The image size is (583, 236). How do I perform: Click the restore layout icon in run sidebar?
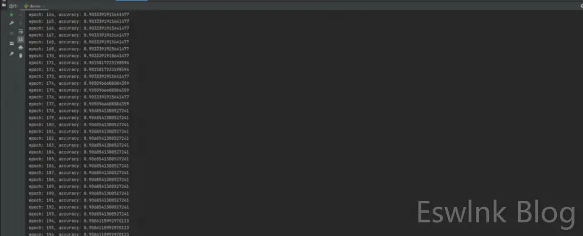pyautogui.click(x=11, y=43)
